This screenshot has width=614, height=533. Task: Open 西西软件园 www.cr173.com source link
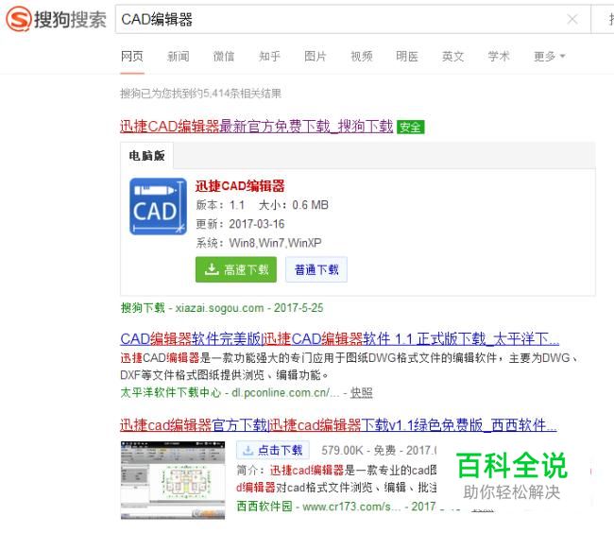coord(318,507)
